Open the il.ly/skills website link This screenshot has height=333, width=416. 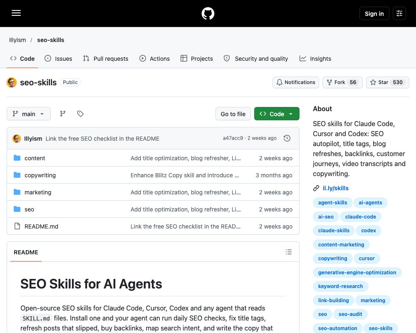[336, 188]
